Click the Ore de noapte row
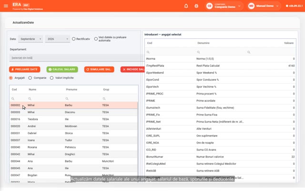The width and height of the screenshot is (305, 191). point(220,143)
